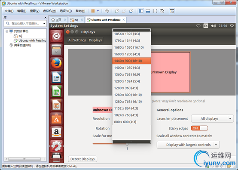Open the dropdown arrow beside the pause button
The image size is (238, 170).
pyautogui.click(x=98, y=11)
